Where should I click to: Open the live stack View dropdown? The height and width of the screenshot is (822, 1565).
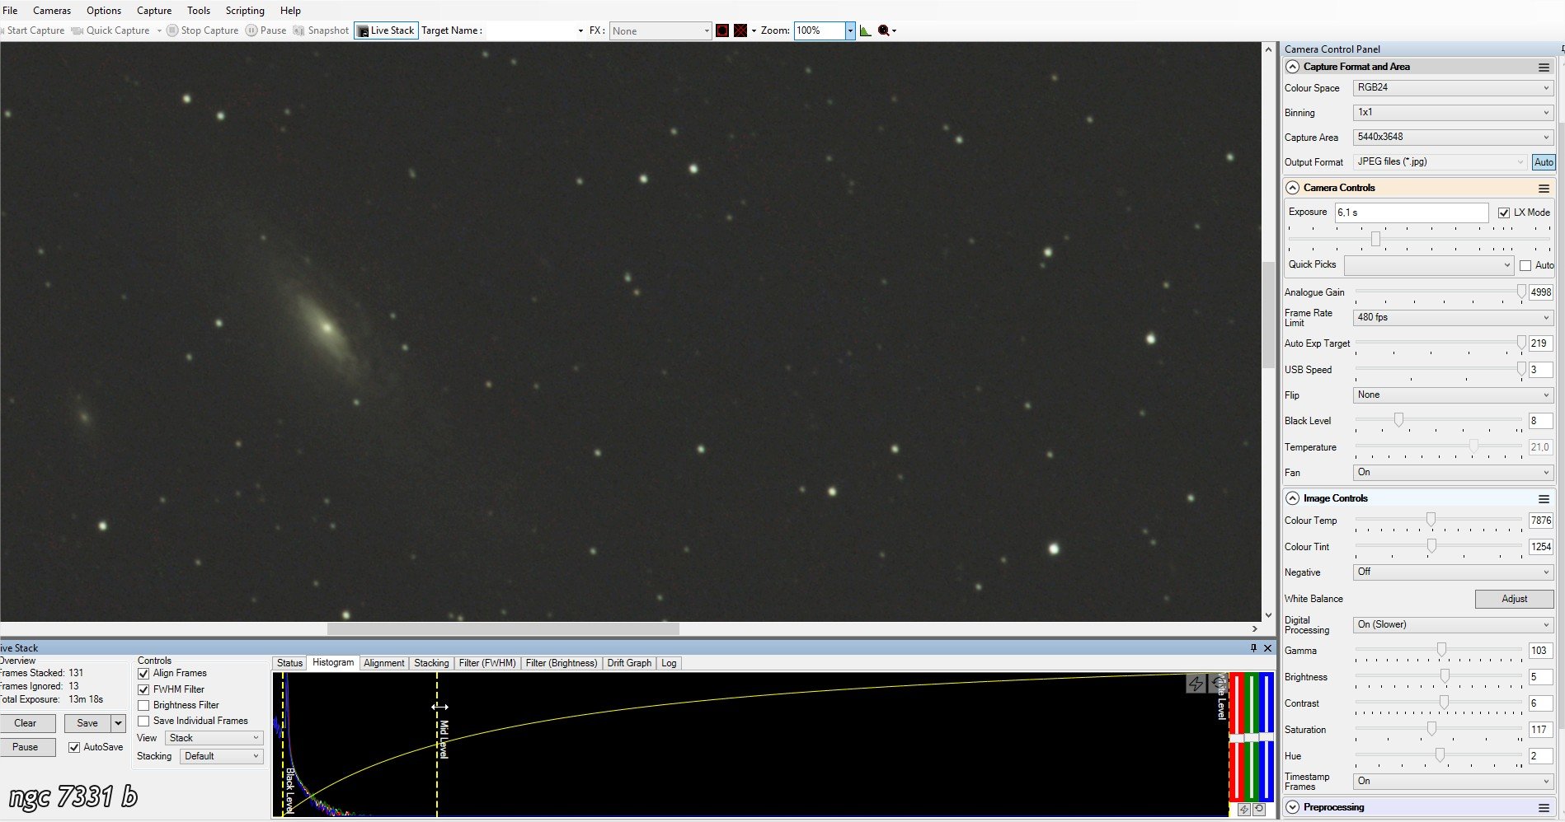click(214, 738)
